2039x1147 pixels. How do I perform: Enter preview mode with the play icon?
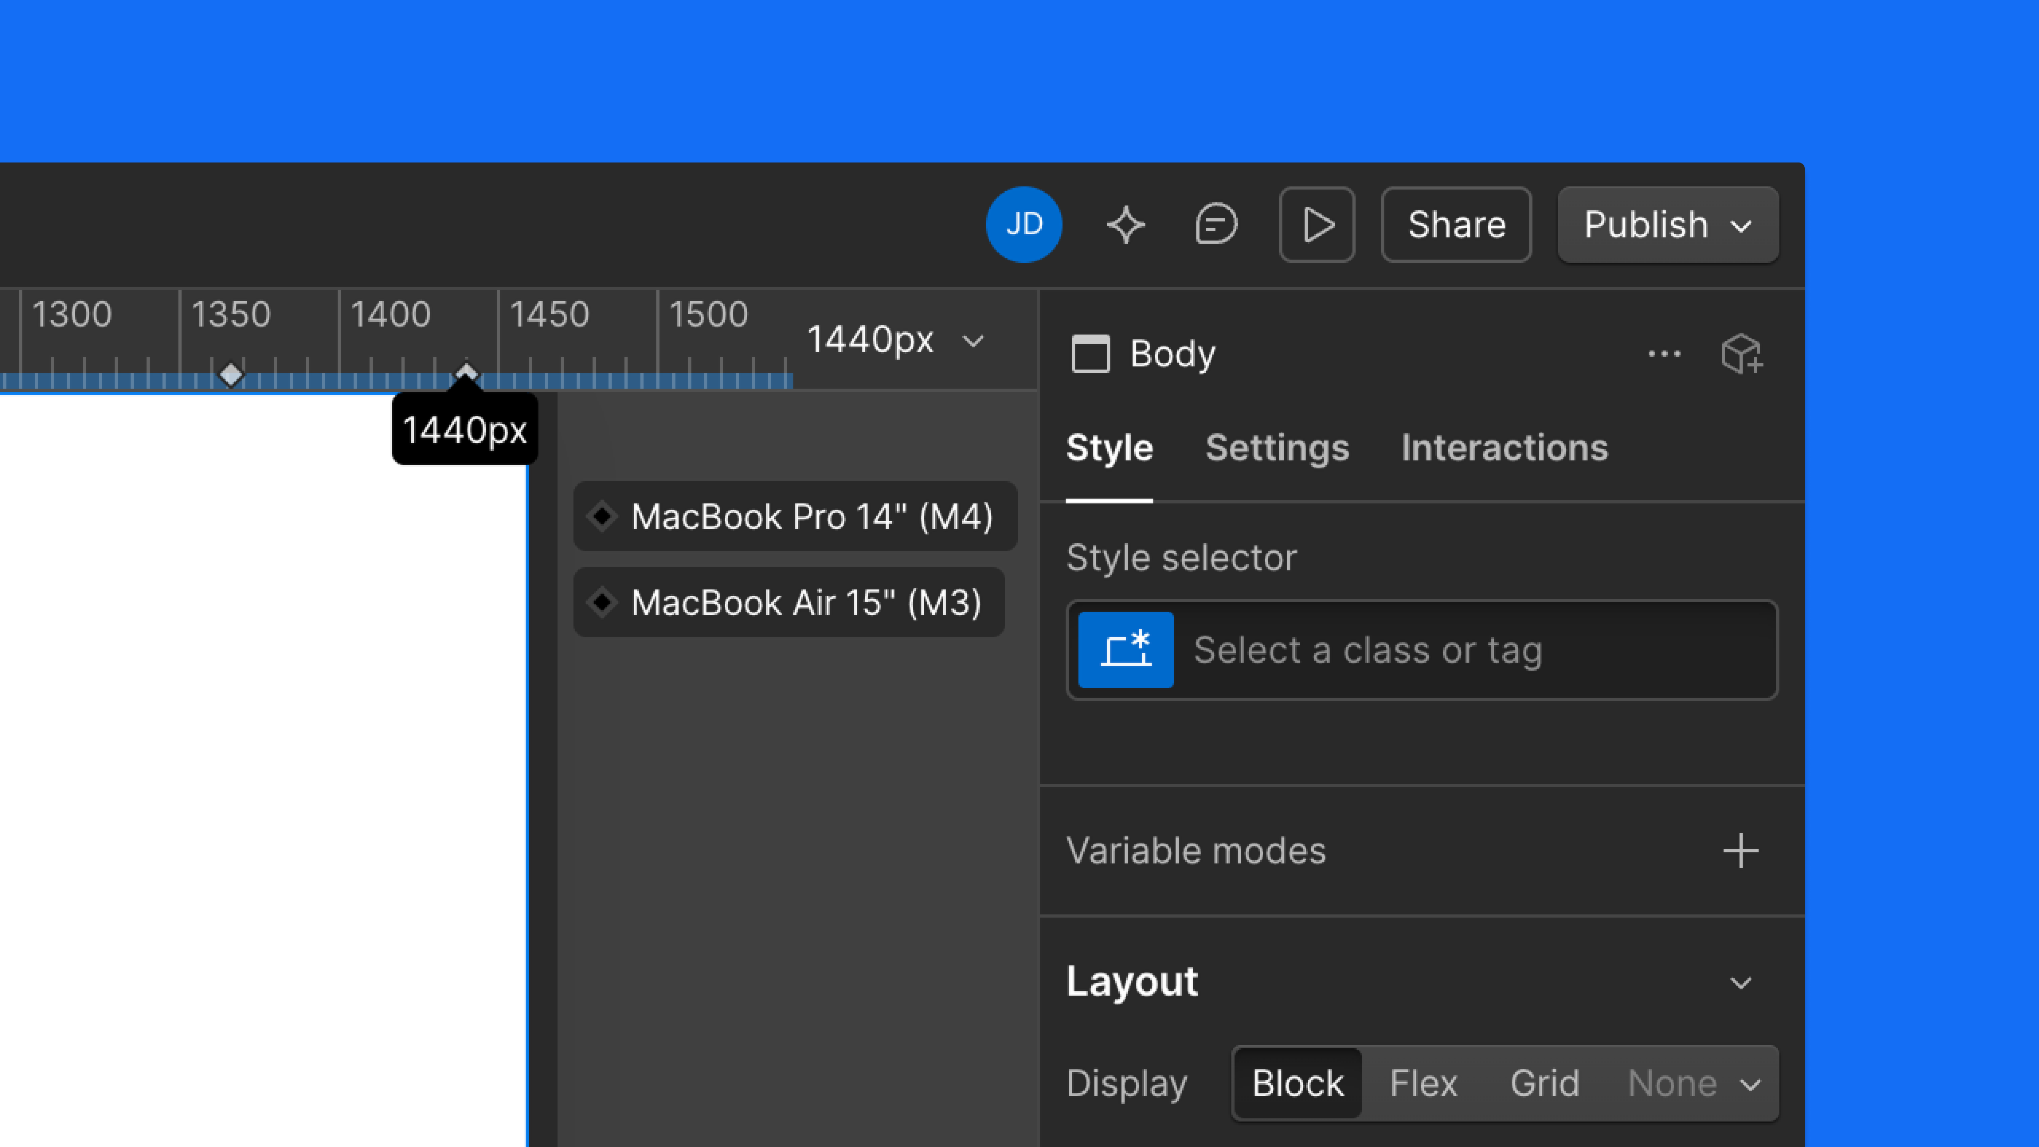(1316, 224)
